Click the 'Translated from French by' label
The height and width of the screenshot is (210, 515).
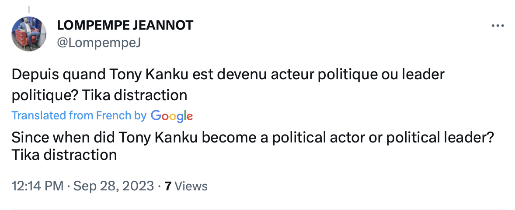point(79,115)
